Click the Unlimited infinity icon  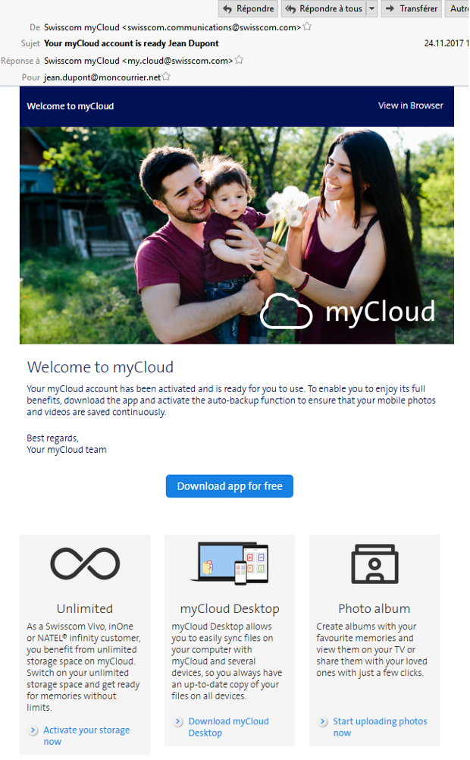(x=85, y=564)
